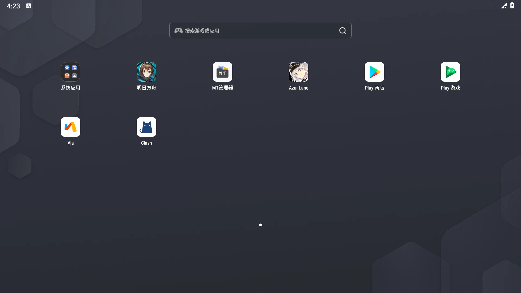
Task: Tap the keyboard indicator in status bar
Action: click(x=28, y=6)
